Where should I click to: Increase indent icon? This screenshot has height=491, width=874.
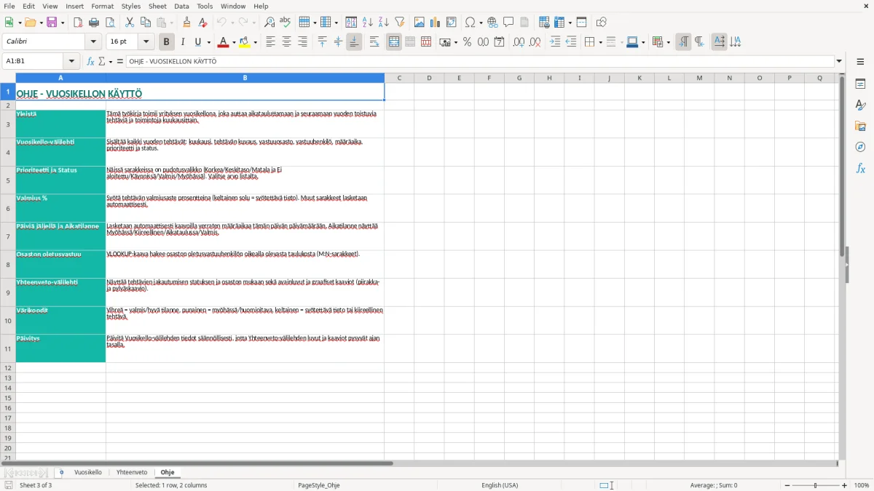coord(555,42)
